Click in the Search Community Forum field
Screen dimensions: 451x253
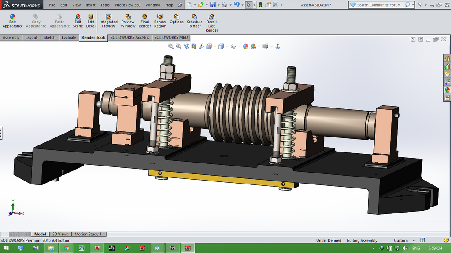point(379,5)
